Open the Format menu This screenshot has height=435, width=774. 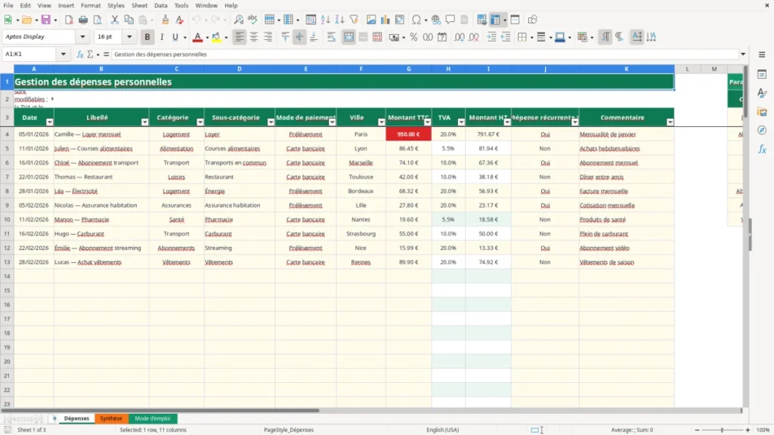91,5
